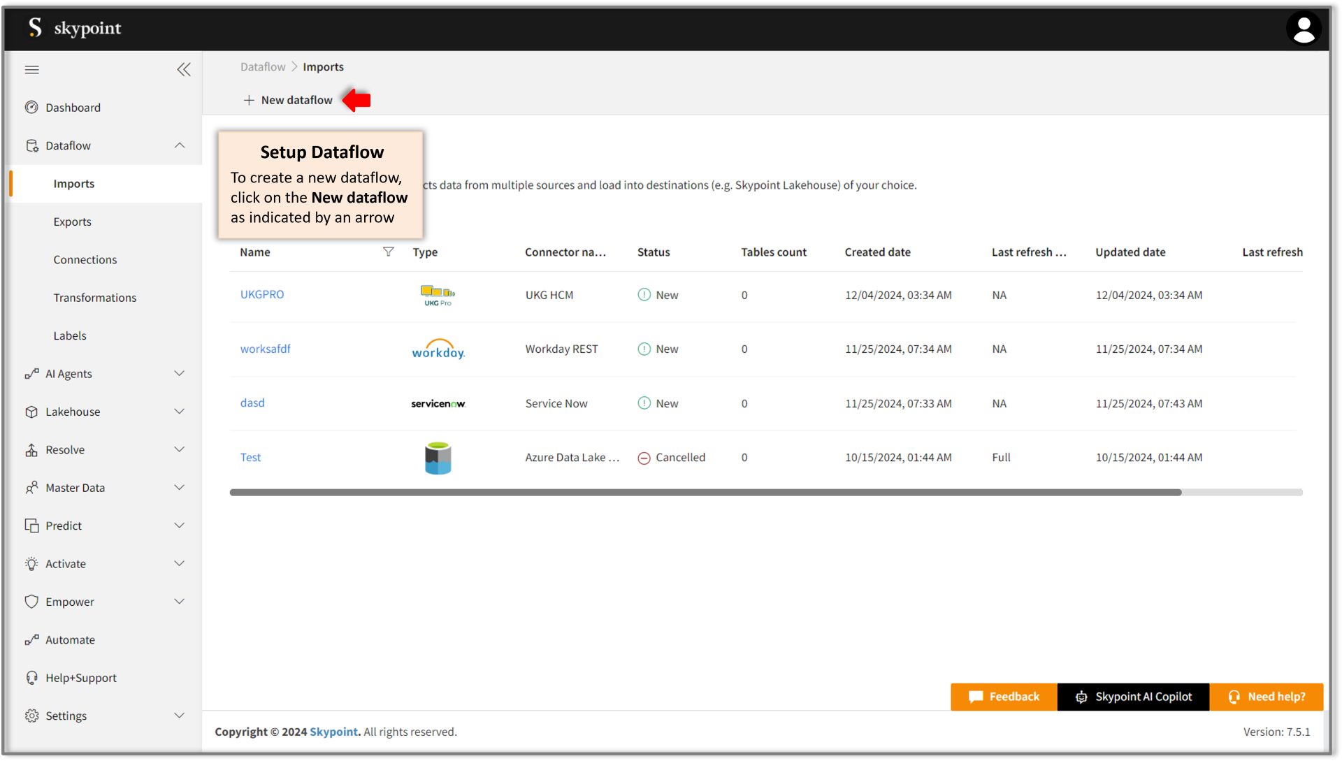This screenshot has width=1342, height=761.
Task: Expand the Lakehouse menu section
Action: pos(180,412)
